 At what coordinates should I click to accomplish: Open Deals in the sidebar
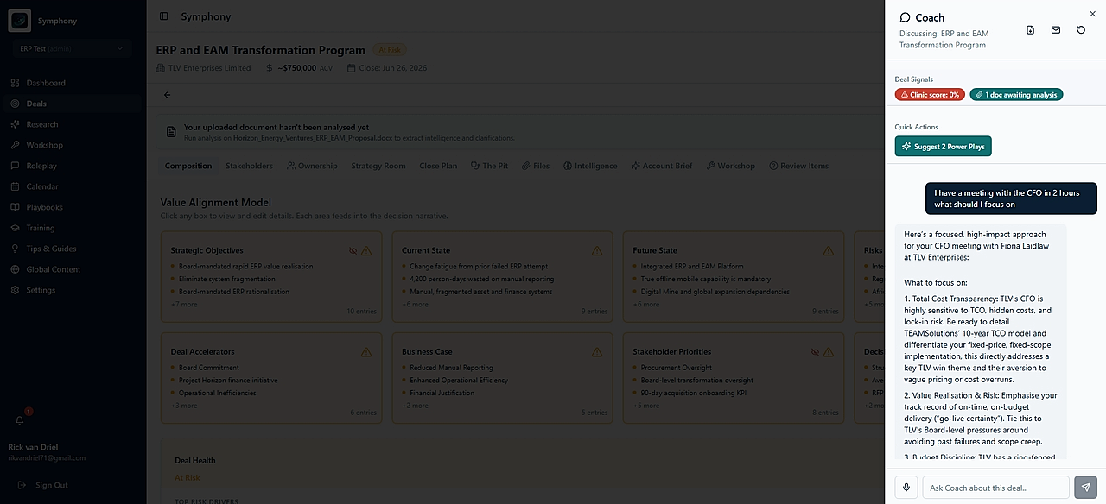pos(36,104)
